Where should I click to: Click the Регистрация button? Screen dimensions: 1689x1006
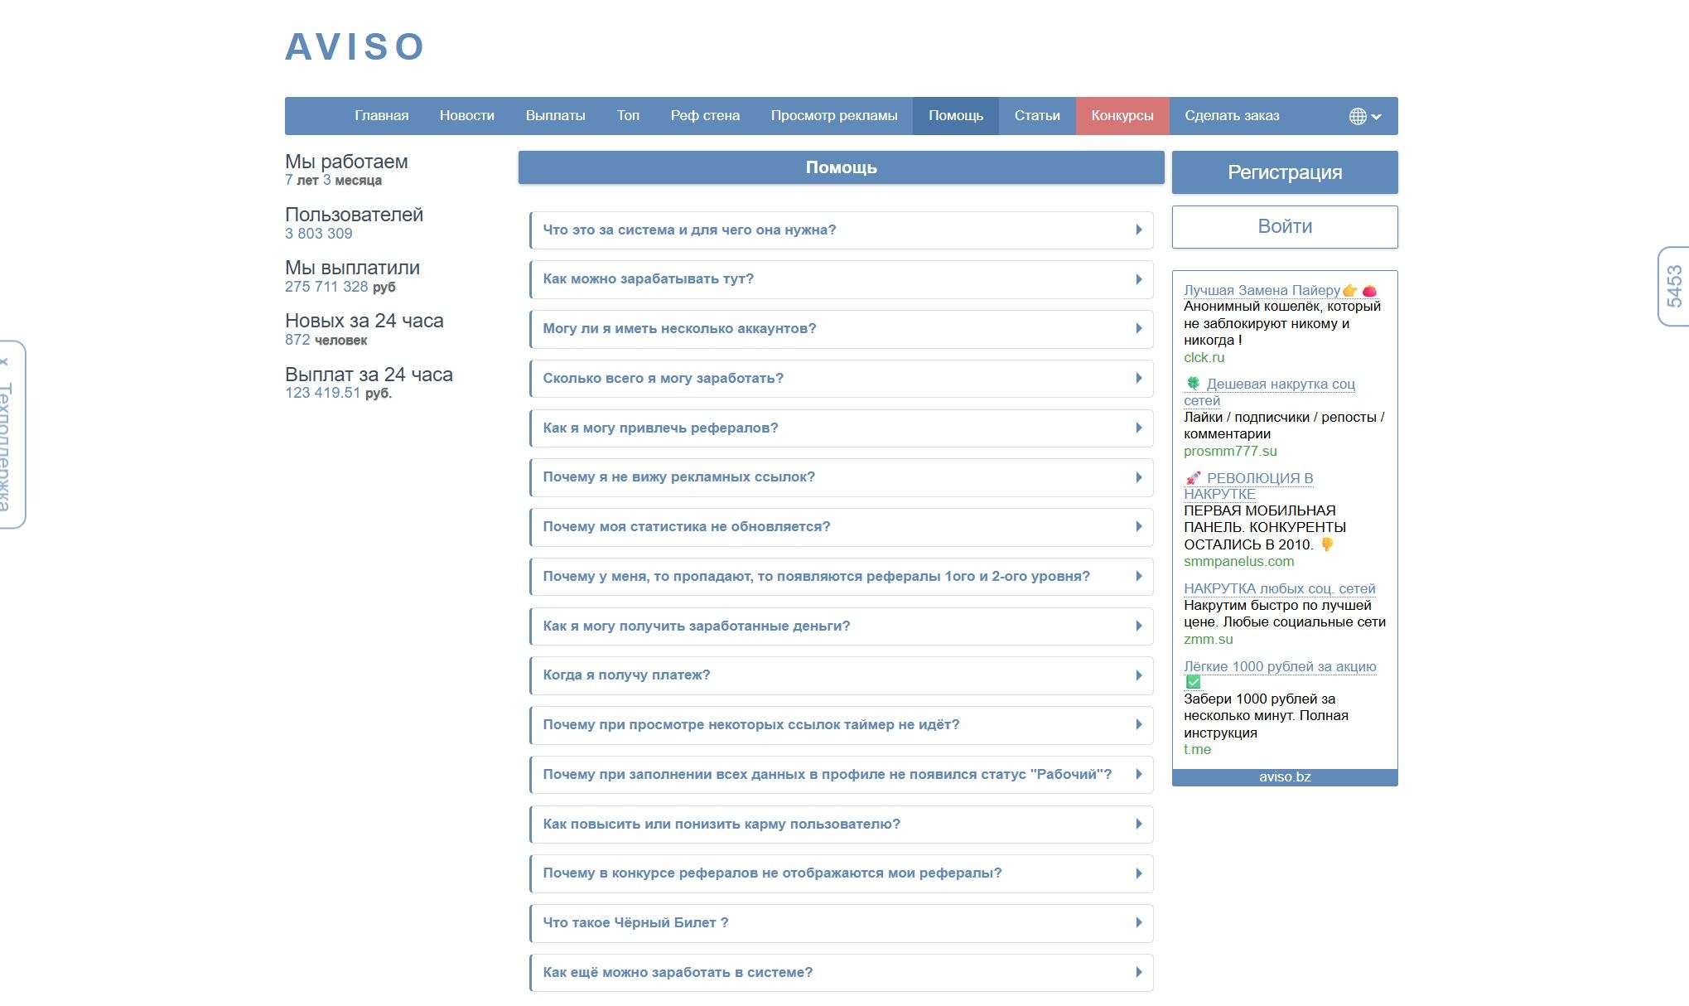[1284, 172]
